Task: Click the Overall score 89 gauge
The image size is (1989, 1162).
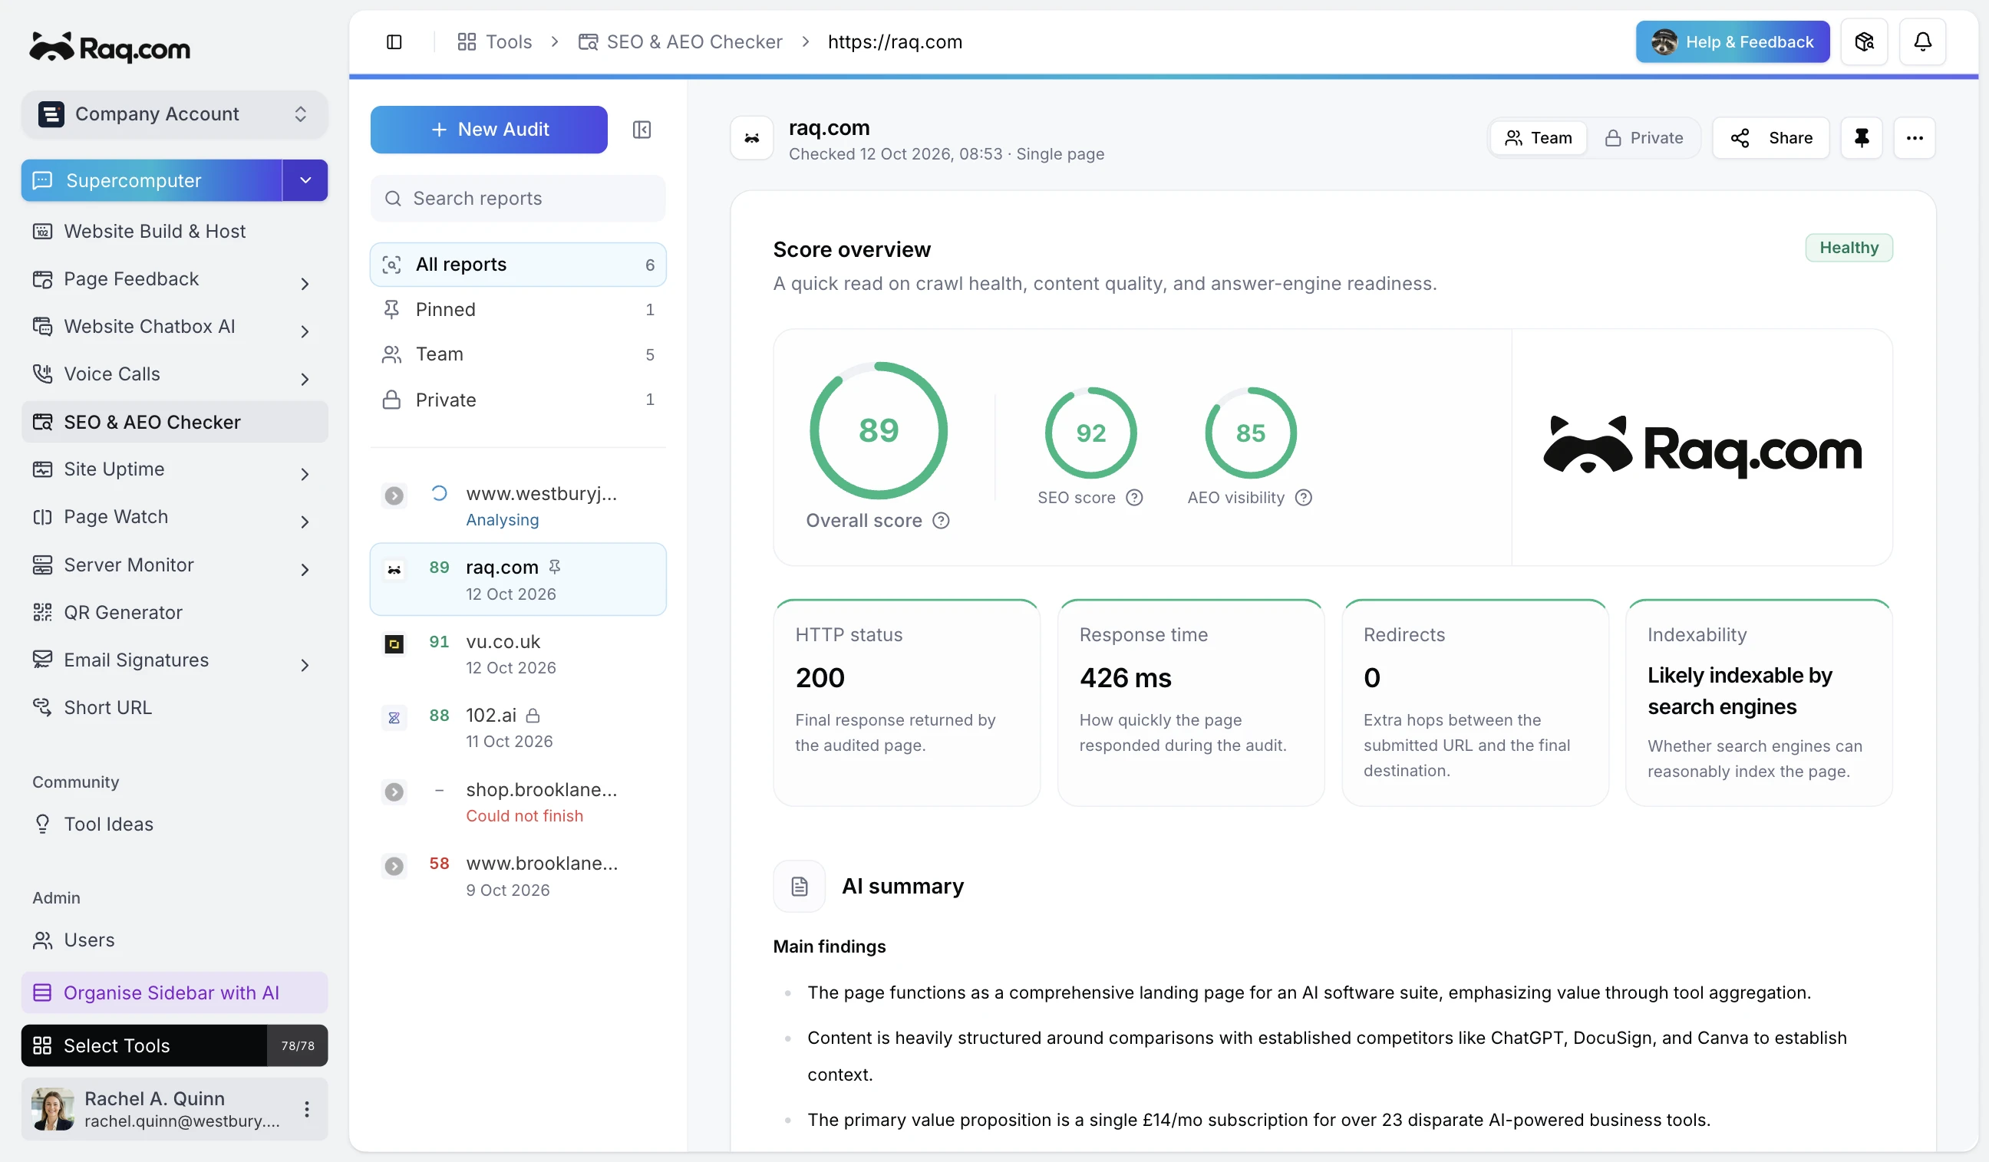Action: [x=879, y=431]
